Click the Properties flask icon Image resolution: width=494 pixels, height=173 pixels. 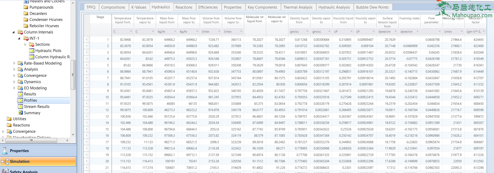[x=5, y=151]
